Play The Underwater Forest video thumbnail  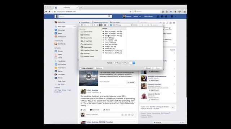pos(88,76)
